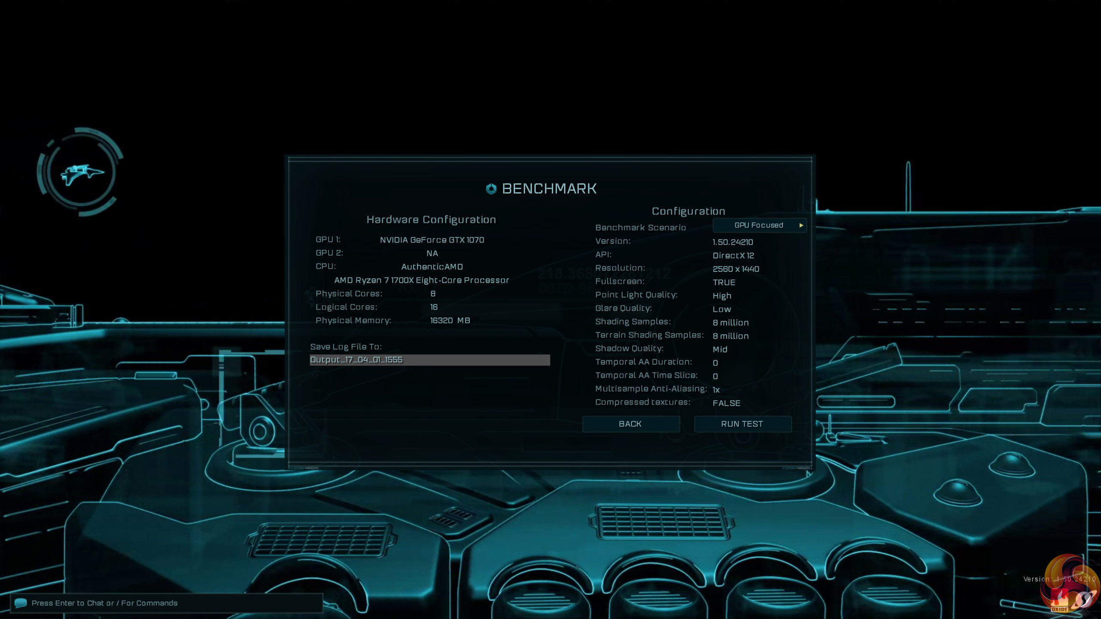Select the DirectX 12 API value
1101x619 pixels.
pos(733,255)
